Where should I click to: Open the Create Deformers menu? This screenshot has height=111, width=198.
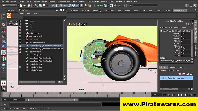pyautogui.click(x=79, y=2)
